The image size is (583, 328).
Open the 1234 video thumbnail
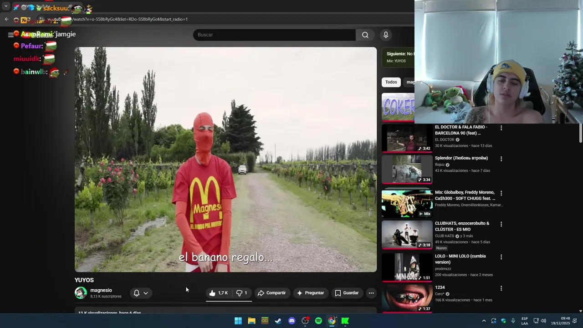(x=407, y=298)
